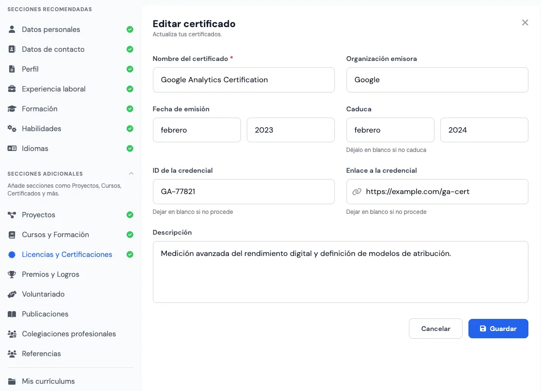Click the Voluntariado handshake icon
Viewport: 541px width, 391px height.
pyautogui.click(x=12, y=294)
